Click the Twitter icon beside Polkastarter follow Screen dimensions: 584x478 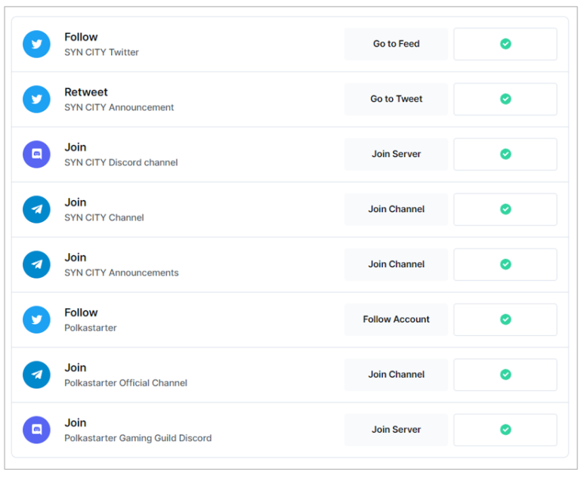tap(36, 319)
